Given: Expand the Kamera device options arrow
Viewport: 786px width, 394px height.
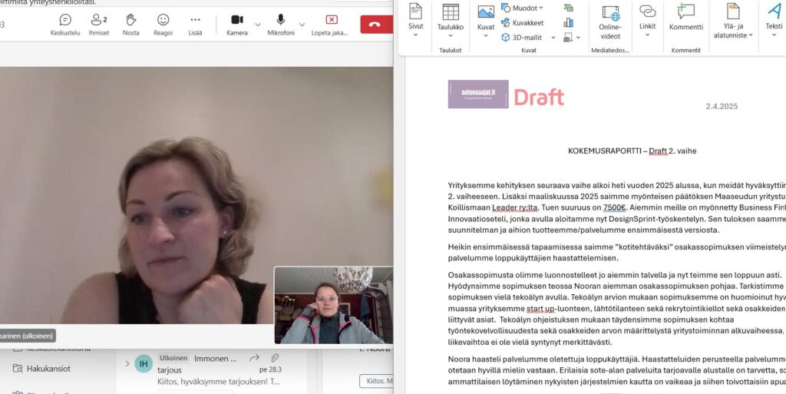Looking at the screenshot, I should [x=258, y=24].
